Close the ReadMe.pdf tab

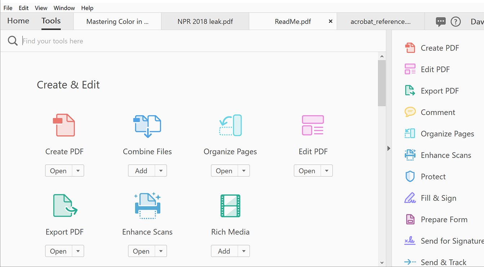[331, 22]
